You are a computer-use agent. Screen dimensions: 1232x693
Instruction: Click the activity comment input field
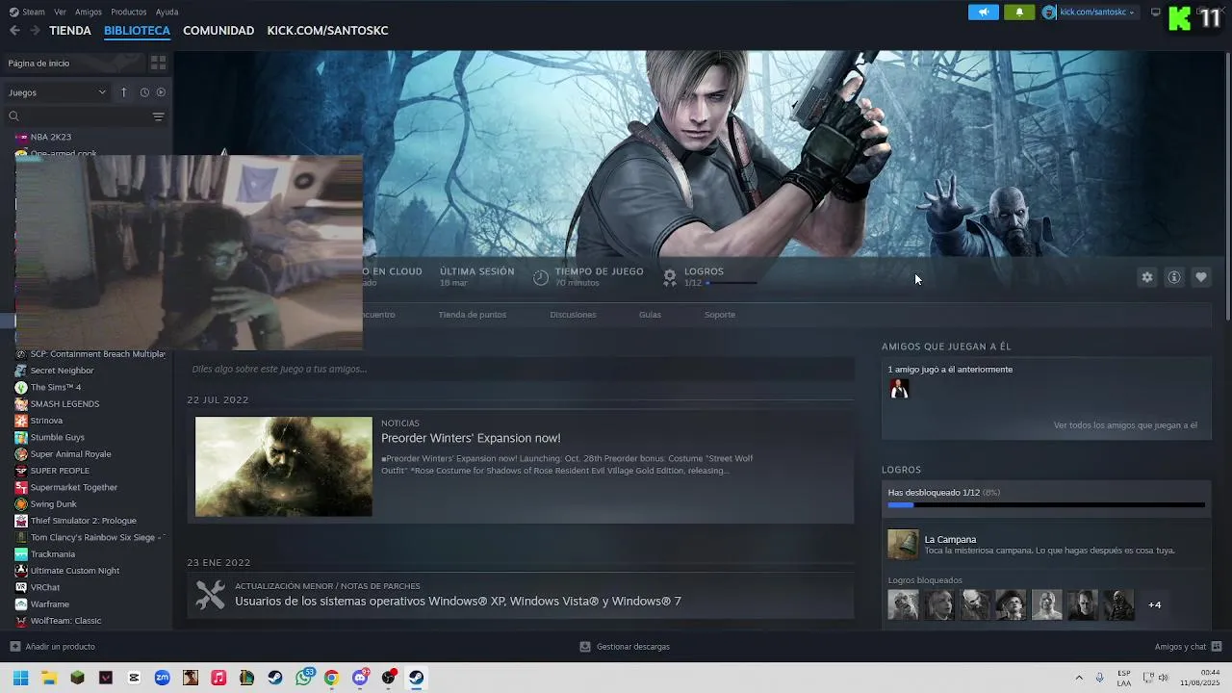(x=521, y=369)
